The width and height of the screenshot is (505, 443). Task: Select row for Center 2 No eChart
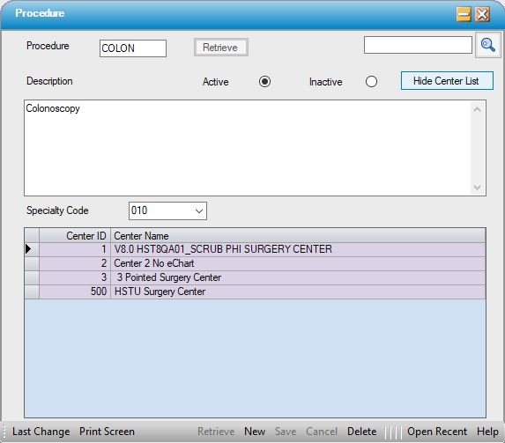[x=255, y=263]
